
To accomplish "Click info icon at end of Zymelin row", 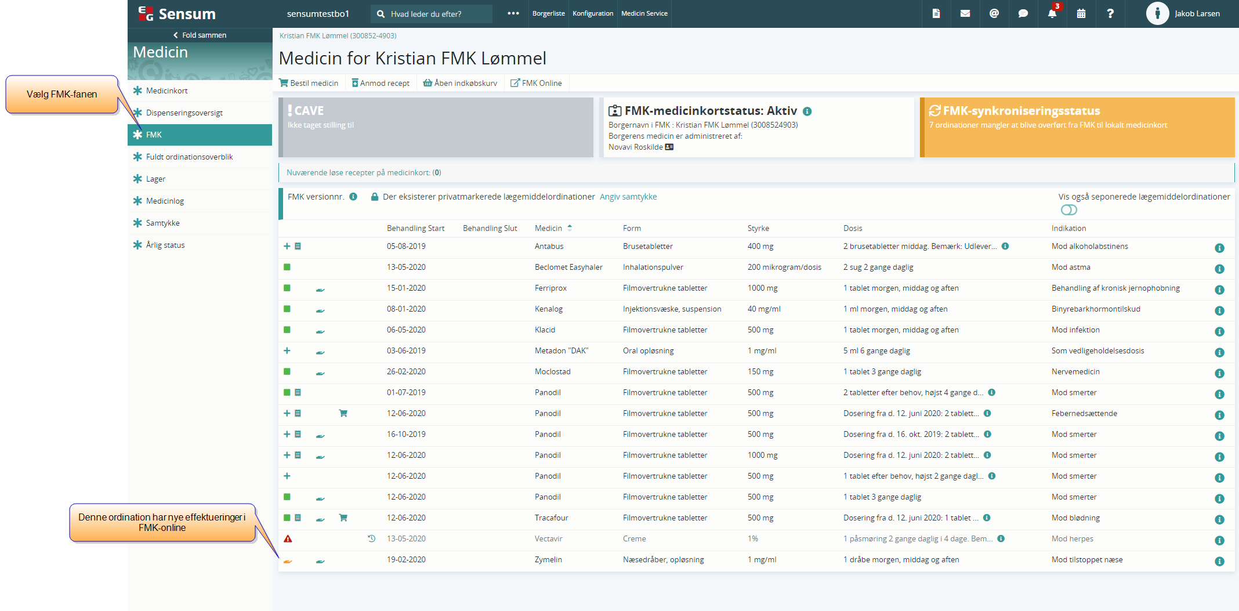I will click(x=1219, y=561).
